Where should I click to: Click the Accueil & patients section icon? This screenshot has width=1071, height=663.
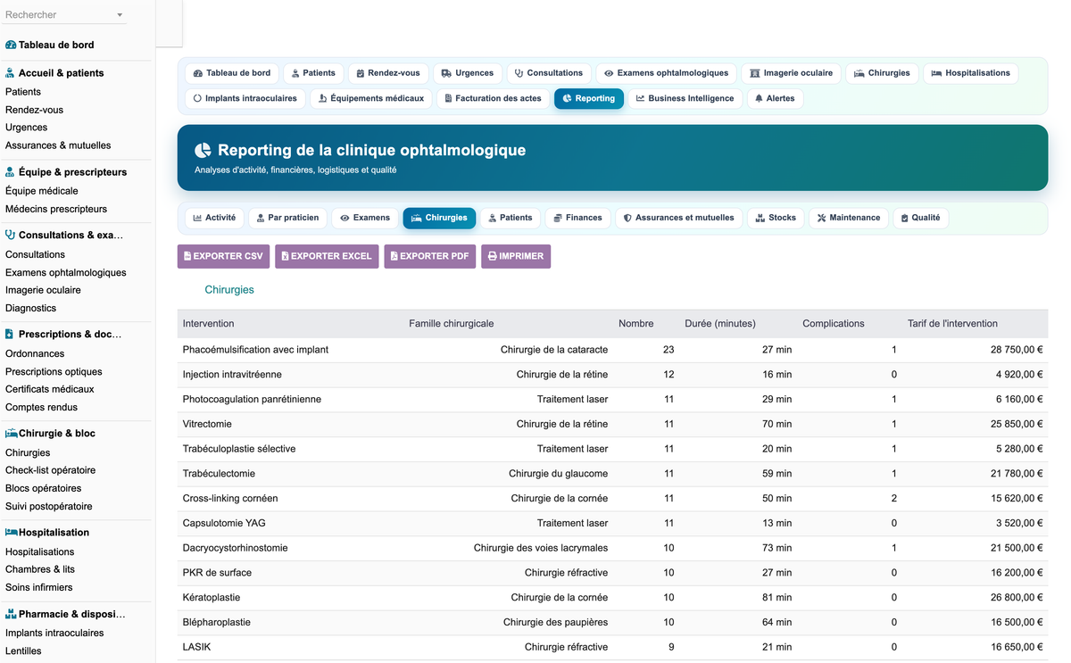point(11,73)
